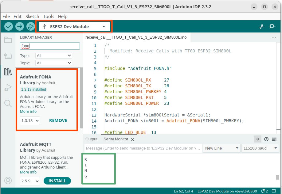Viewport: 282px width, 194px height.
Task: Open the Type filter dropdown
Action: (54, 56)
